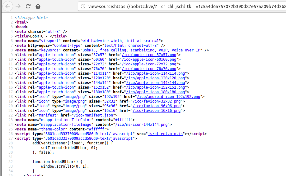
Task: Open the favicon-32x32.png link
Action: (x=157, y=101)
